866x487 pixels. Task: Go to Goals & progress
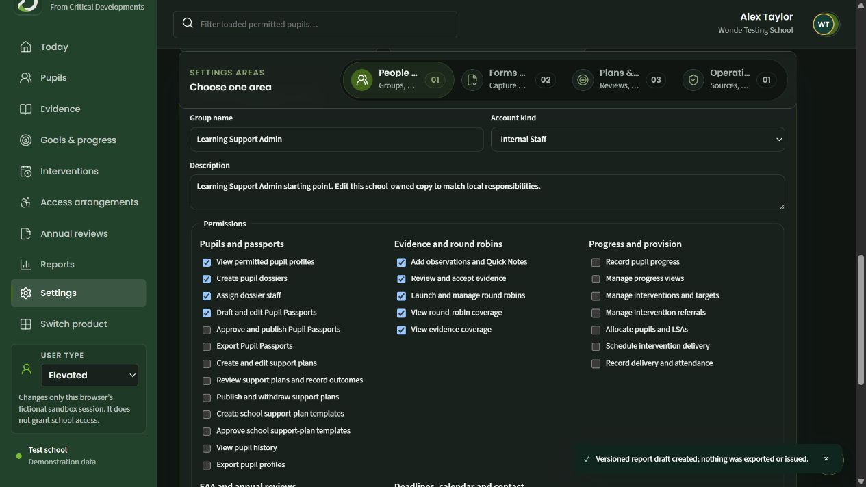pyautogui.click(x=78, y=140)
